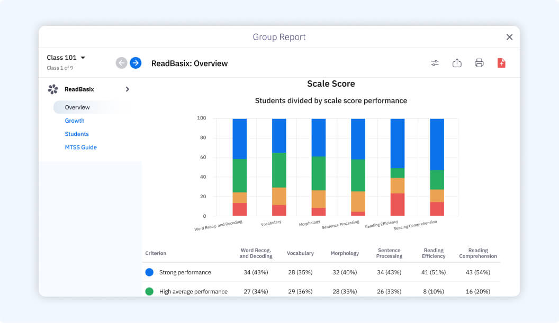Click the '27 (34%)' cell
The height and width of the screenshot is (323, 559).
(256, 291)
